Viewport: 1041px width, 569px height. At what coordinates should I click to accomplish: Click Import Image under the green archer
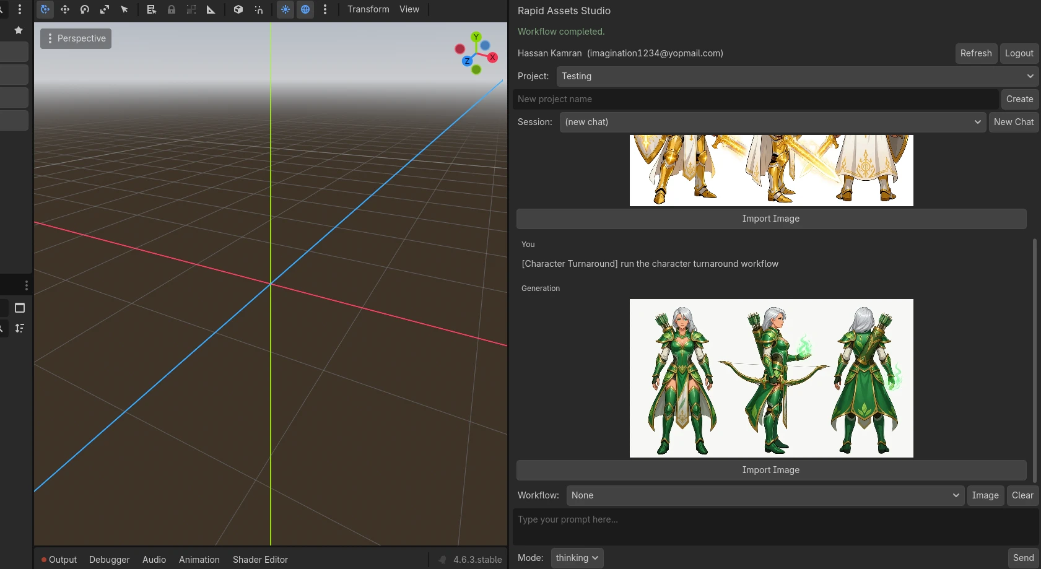[x=772, y=470]
